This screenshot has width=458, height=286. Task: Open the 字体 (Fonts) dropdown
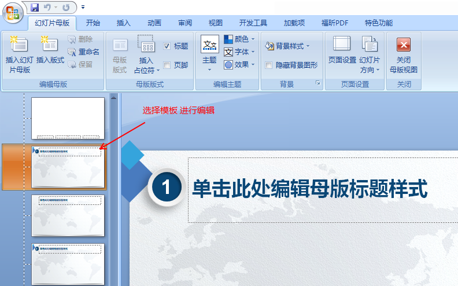point(239,52)
